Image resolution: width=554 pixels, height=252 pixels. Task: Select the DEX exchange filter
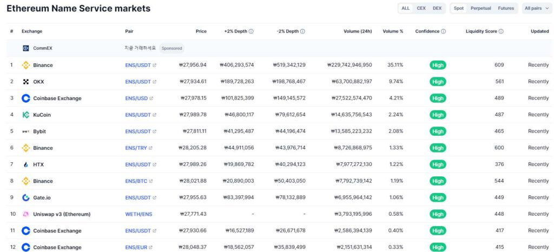click(x=437, y=8)
